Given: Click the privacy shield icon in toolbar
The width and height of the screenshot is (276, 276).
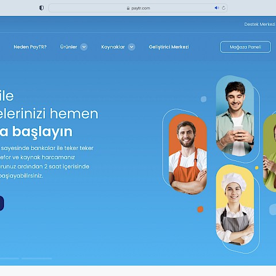Looking at the screenshot, I should (x=41, y=8).
